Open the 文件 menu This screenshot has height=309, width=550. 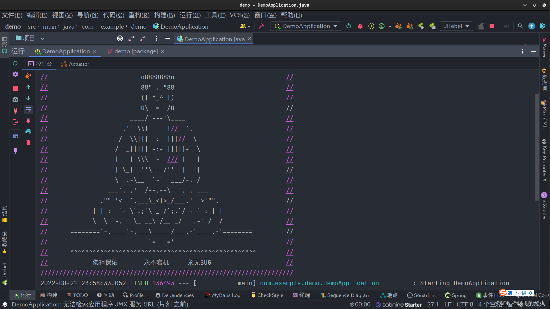tap(12, 15)
